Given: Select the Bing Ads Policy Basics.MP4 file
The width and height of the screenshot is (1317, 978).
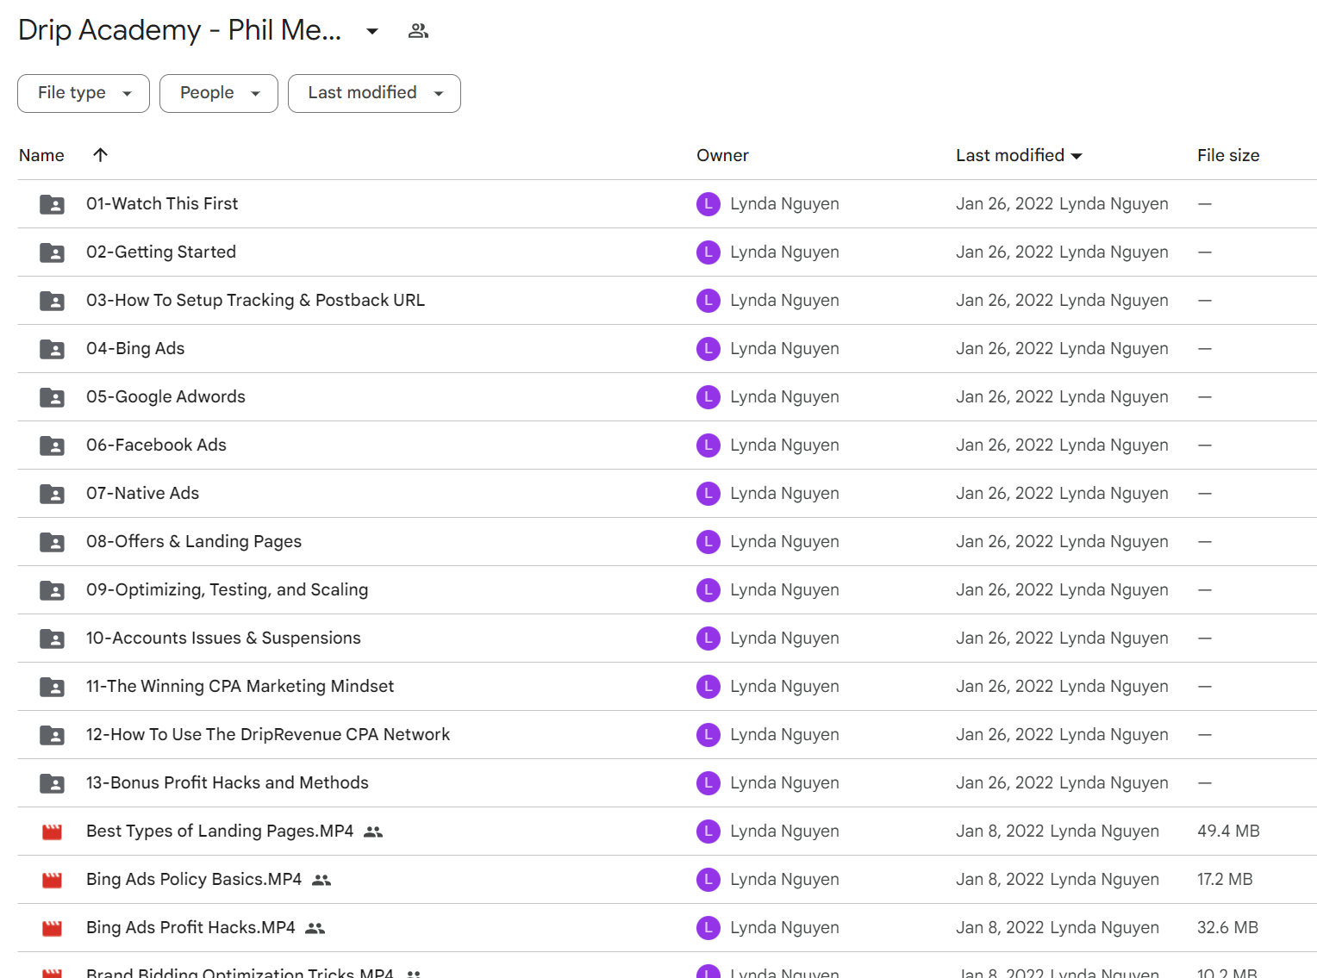Looking at the screenshot, I should [x=194, y=879].
